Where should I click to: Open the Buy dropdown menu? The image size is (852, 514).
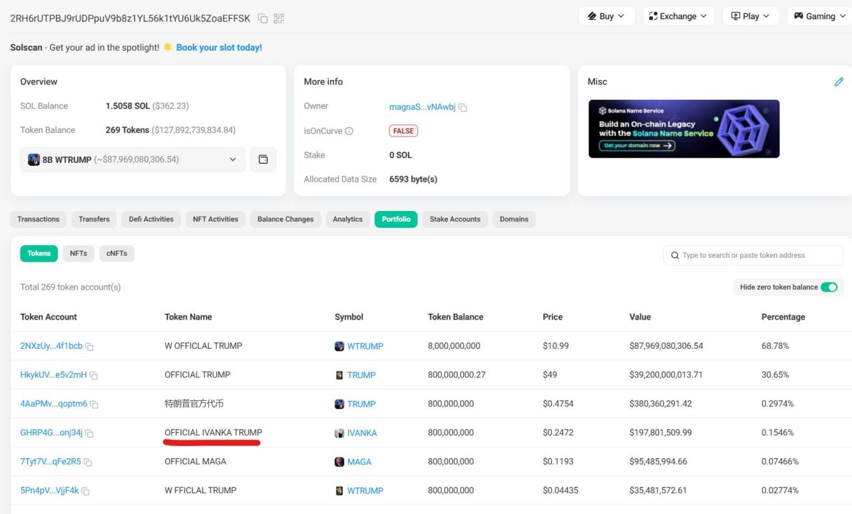click(606, 16)
